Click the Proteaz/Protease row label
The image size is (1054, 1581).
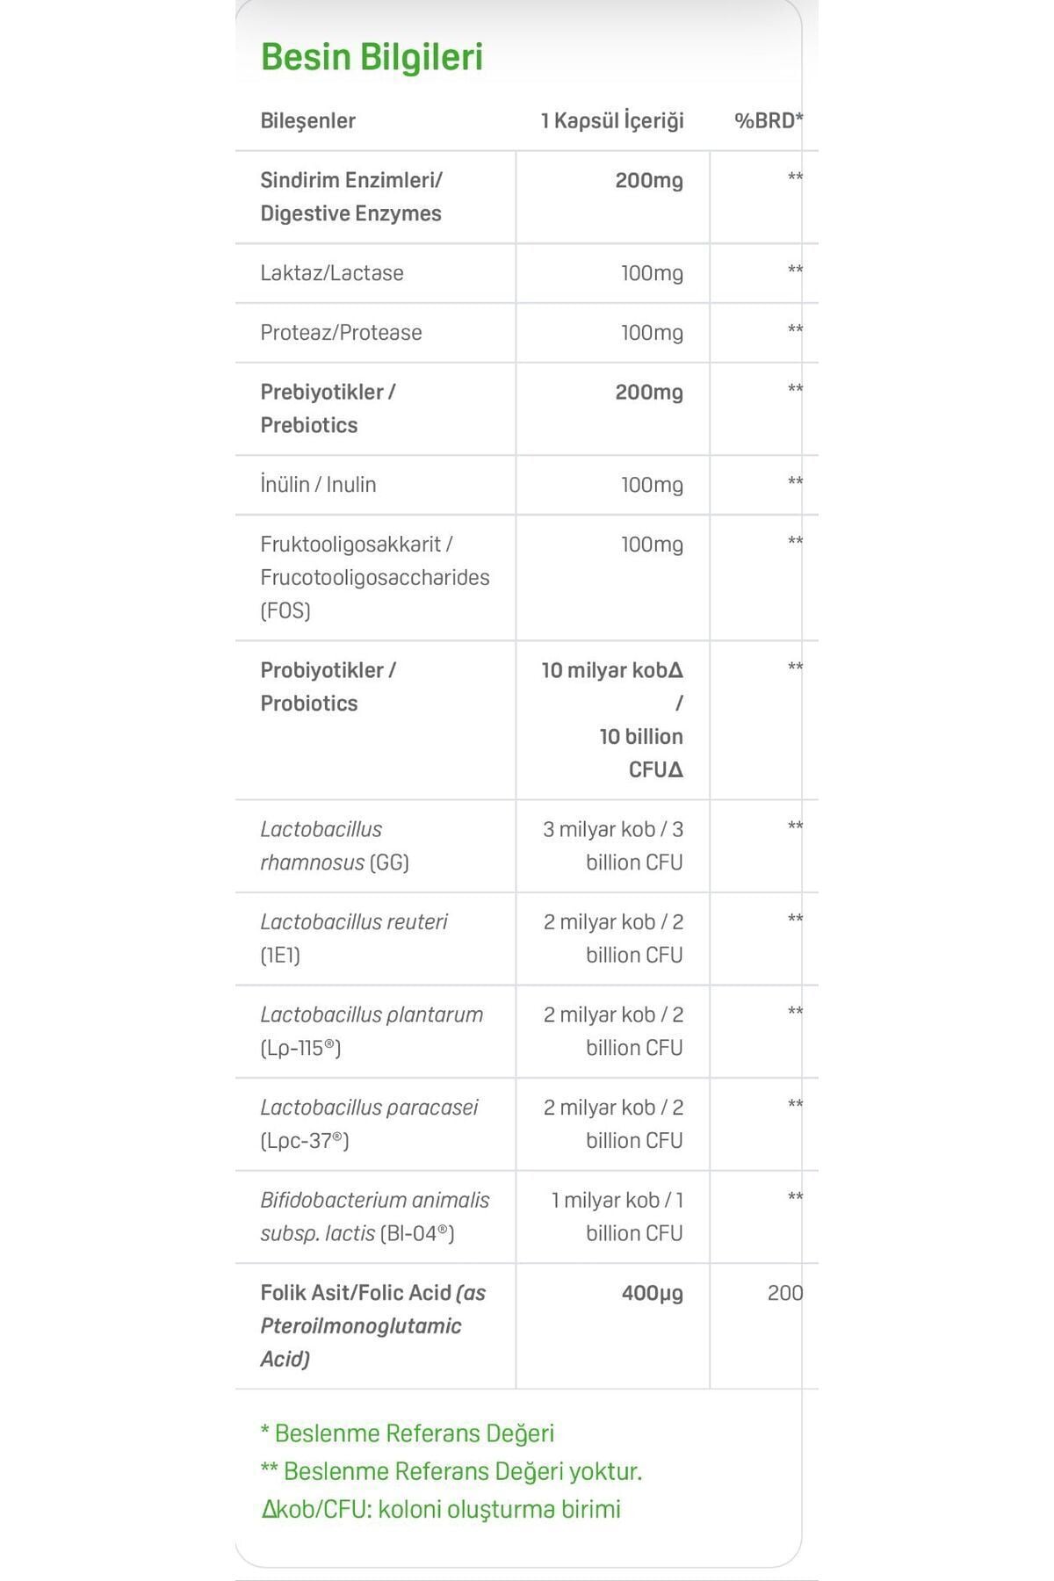341,333
